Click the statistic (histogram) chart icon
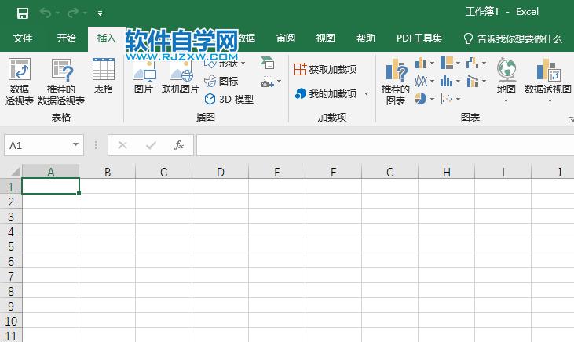The image size is (574, 342). click(x=446, y=81)
